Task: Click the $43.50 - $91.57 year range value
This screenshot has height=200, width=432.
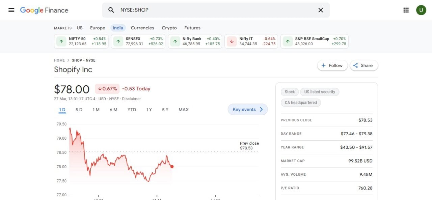Action: [x=356, y=147]
